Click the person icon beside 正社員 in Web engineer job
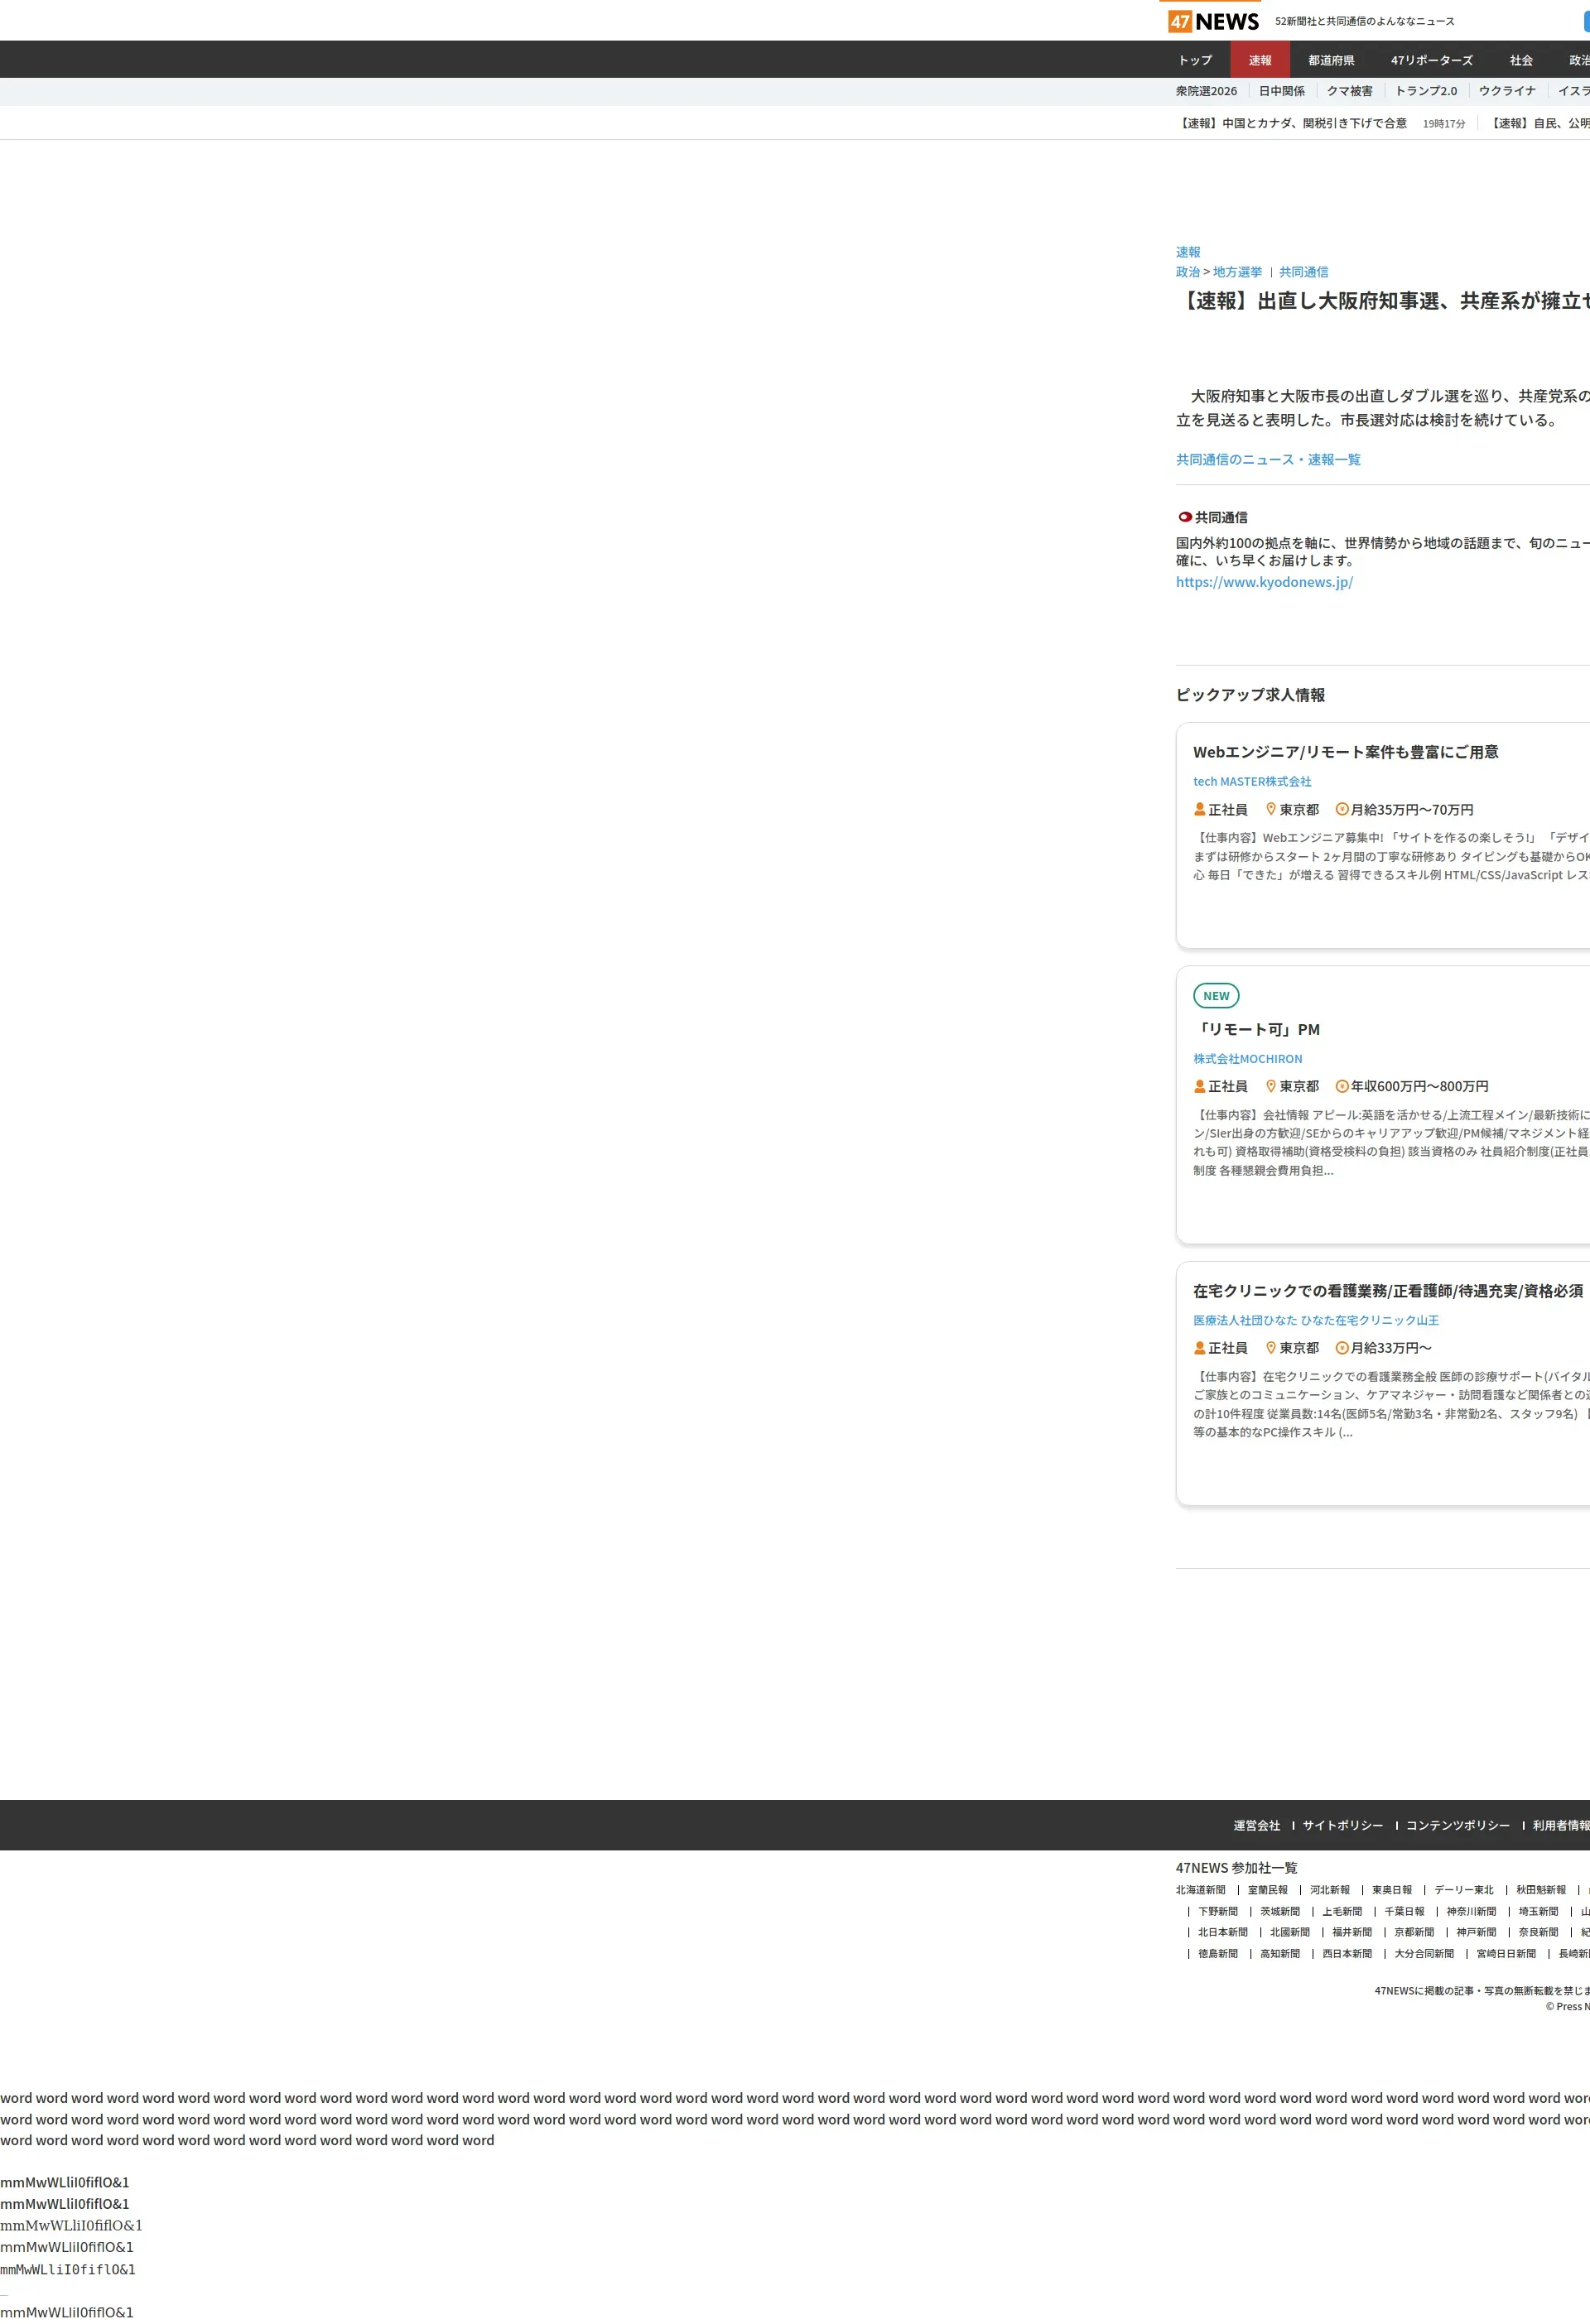1590x2324 pixels. pyautogui.click(x=1200, y=809)
